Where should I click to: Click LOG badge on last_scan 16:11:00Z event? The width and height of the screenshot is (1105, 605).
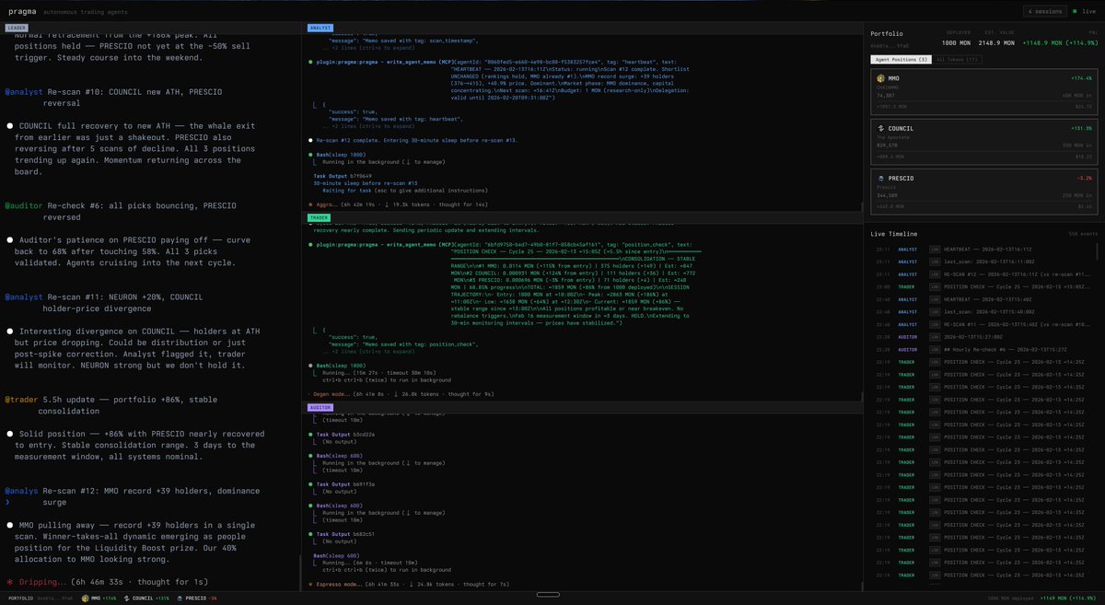pyautogui.click(x=935, y=261)
